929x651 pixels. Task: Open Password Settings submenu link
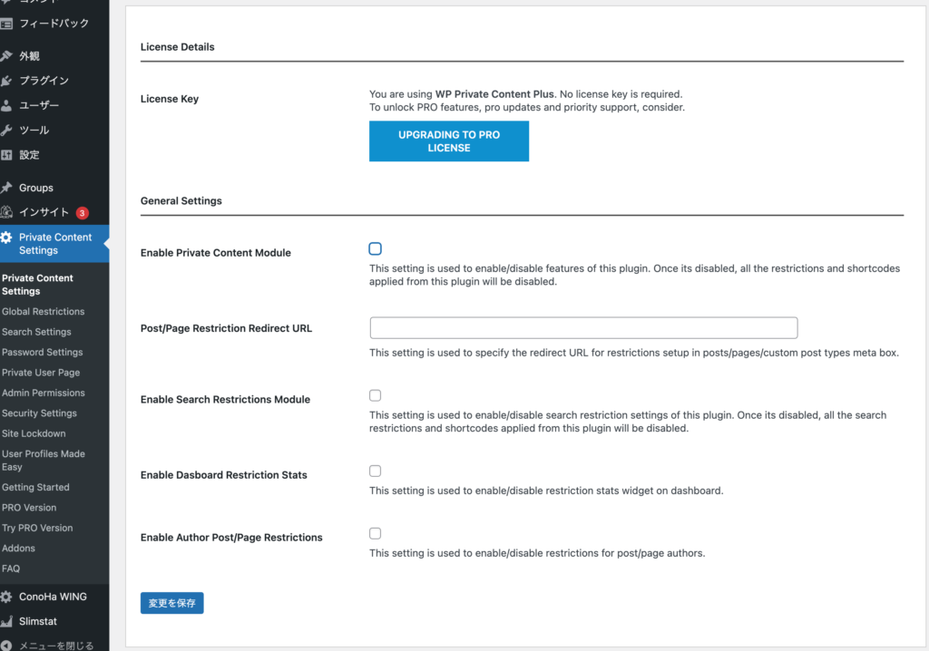(42, 352)
